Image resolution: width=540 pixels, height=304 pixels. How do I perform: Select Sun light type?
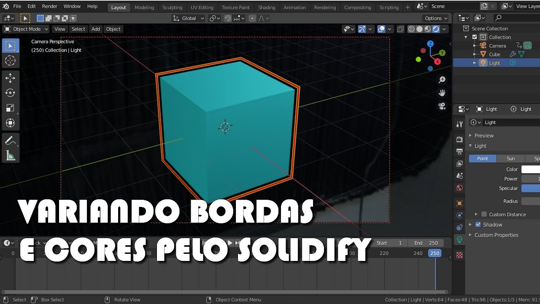pos(510,159)
